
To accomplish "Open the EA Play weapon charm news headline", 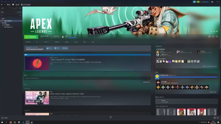I will coord(67,60).
